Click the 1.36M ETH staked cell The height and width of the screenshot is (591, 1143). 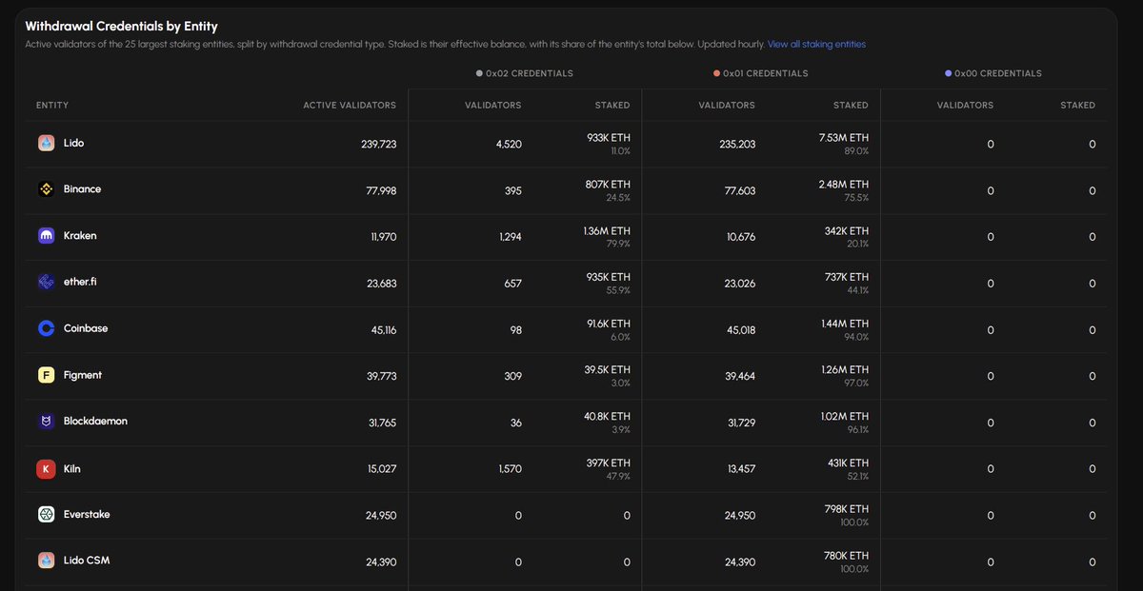607,231
